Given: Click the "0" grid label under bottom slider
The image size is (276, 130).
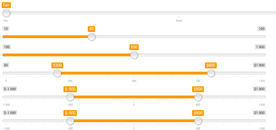Looking at the screenshot, I should click(x=134, y=129).
